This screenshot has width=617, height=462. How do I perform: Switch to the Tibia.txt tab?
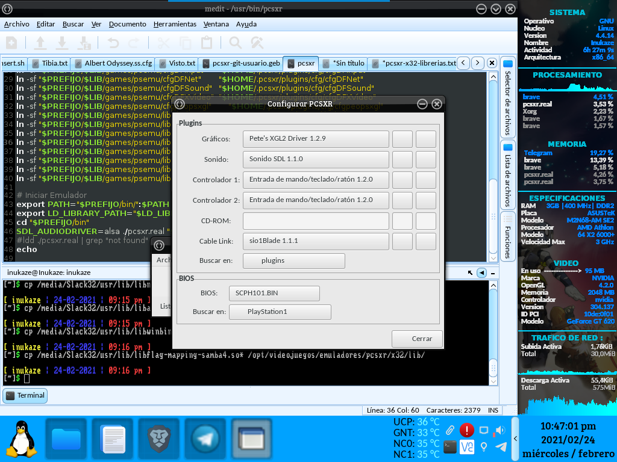(x=49, y=63)
